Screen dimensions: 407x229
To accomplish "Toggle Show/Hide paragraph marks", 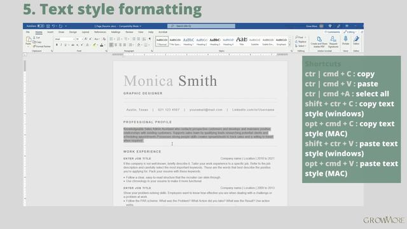I will point(150,39).
